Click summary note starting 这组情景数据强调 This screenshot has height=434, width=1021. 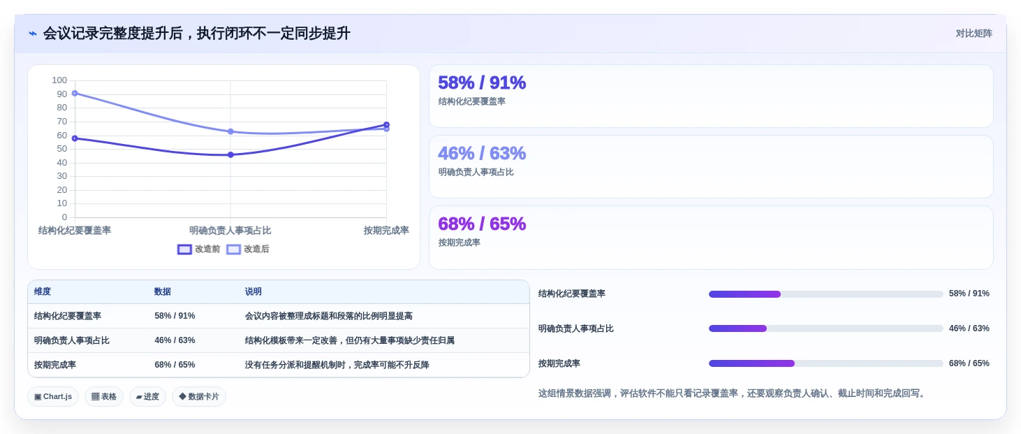[733, 393]
